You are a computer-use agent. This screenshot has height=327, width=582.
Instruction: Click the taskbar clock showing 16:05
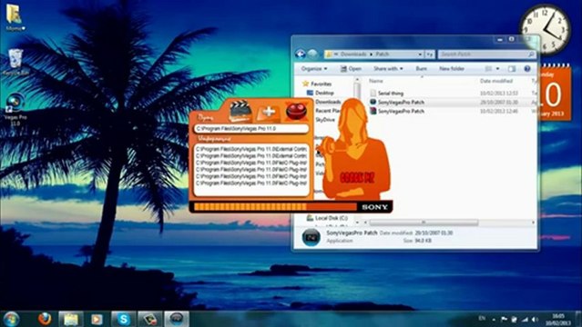tap(558, 319)
